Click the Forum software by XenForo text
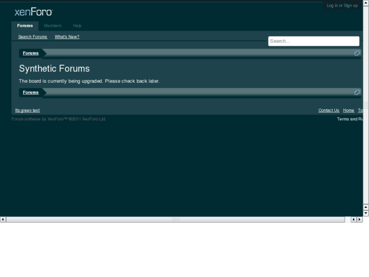 click(x=58, y=119)
